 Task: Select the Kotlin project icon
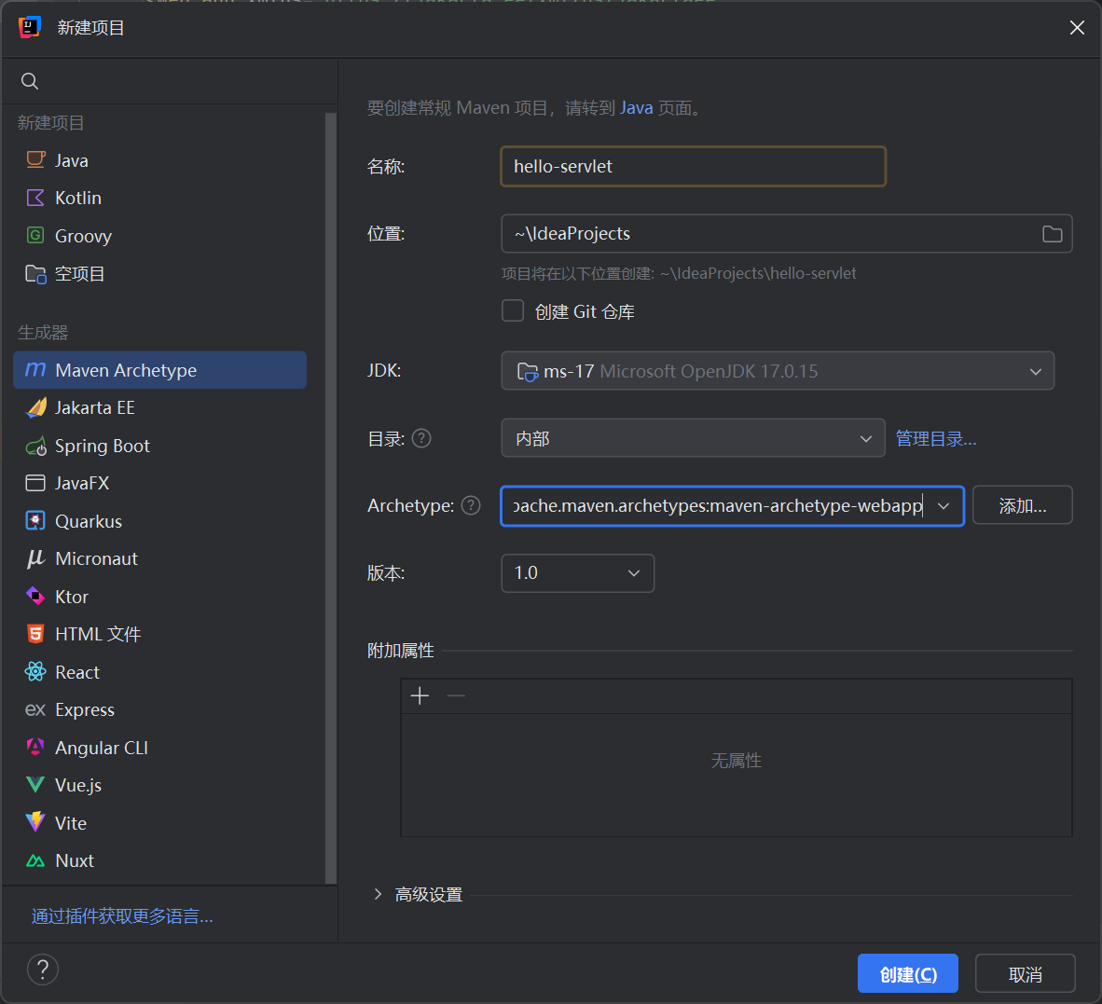[35, 198]
